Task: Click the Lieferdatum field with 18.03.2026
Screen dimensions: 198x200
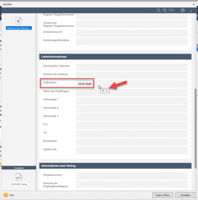Action: (132, 84)
